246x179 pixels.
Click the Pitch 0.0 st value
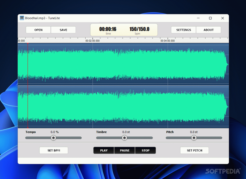(194, 132)
